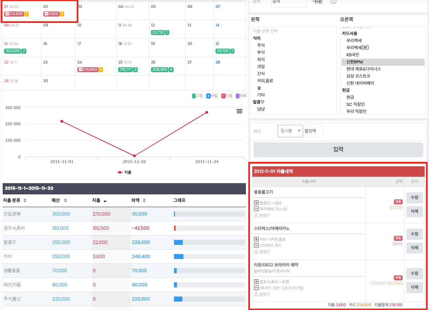The height and width of the screenshot is (310, 429).
Task: Click the person icon in 봉용불고기 entry
Action: [256, 215]
